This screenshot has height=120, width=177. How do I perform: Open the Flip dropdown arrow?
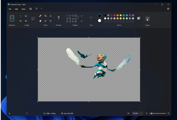point(28,21)
